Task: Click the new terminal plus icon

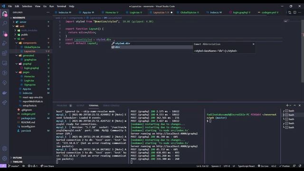Action: (x=287, y=105)
